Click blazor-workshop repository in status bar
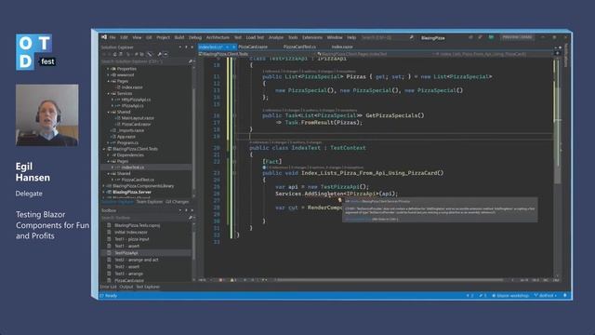This screenshot has height=335, width=595. (x=510, y=296)
